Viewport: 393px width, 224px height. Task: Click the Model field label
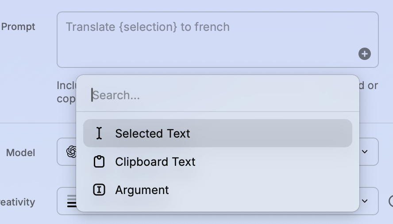tap(20, 153)
